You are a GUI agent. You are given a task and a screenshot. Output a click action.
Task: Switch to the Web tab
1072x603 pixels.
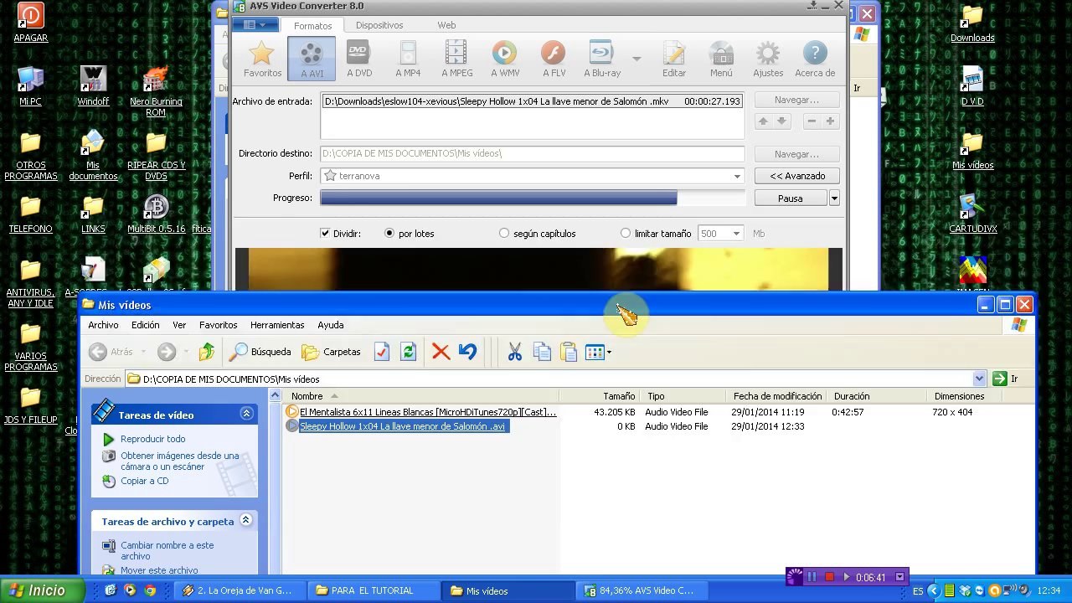coord(446,25)
